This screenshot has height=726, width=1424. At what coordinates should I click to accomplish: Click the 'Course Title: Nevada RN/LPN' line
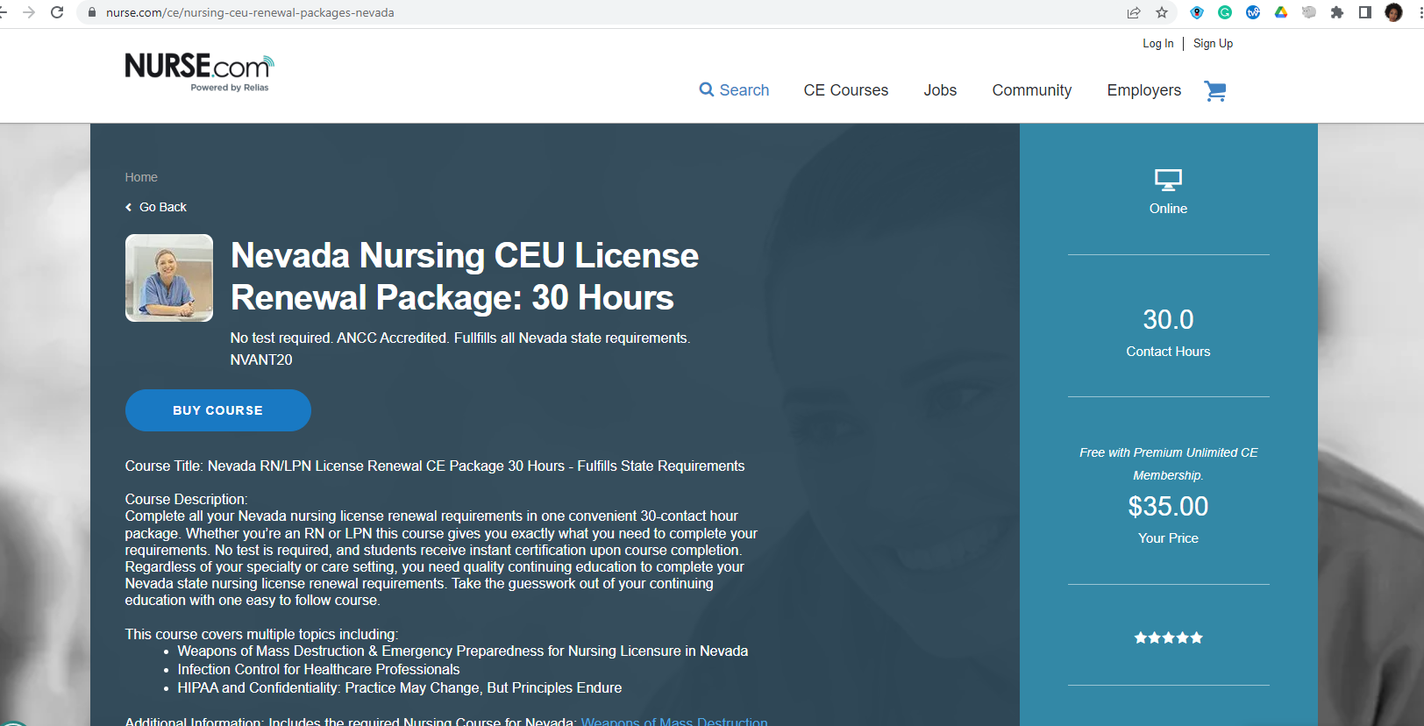(x=435, y=466)
